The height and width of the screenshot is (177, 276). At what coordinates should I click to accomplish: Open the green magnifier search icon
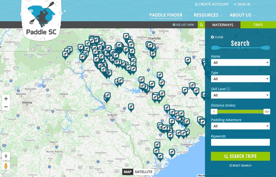click(201, 25)
